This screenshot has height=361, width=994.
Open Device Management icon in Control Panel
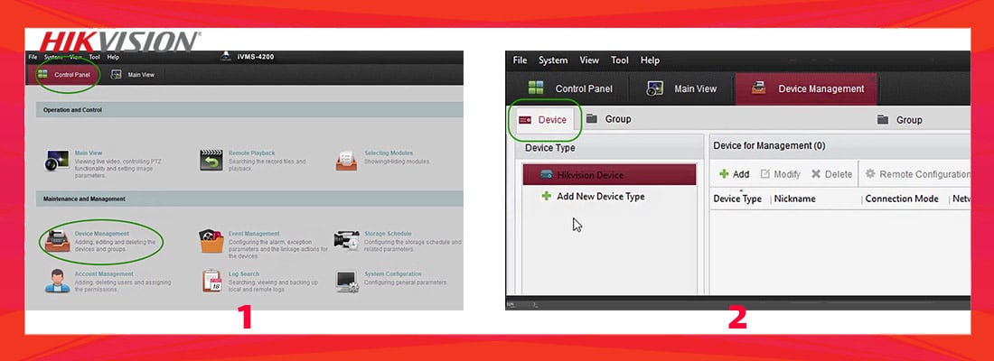(57, 241)
